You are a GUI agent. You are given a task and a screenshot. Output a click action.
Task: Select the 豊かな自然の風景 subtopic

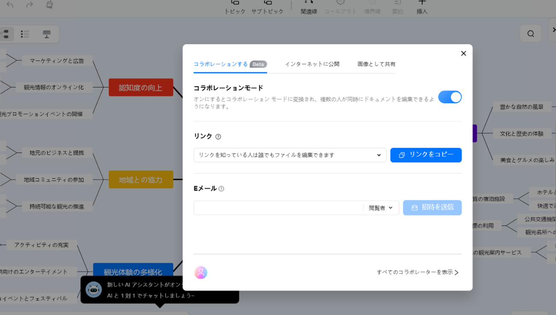click(x=522, y=107)
